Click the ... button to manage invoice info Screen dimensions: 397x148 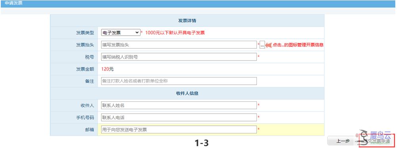pyautogui.click(x=262, y=45)
